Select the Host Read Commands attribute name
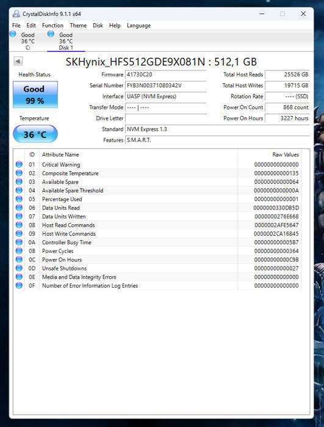 pos(68,225)
